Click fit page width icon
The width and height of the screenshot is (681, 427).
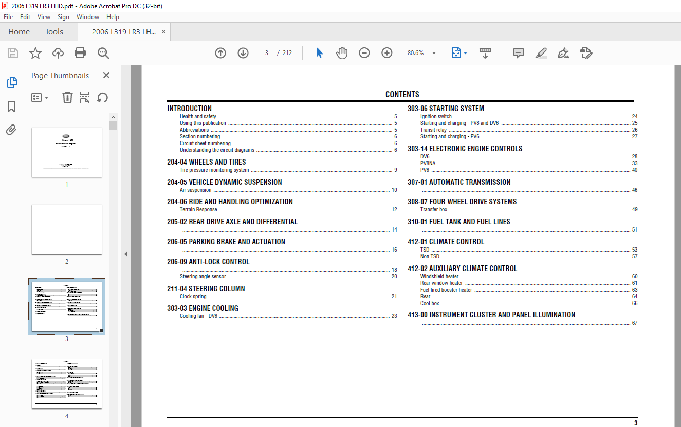(x=456, y=53)
